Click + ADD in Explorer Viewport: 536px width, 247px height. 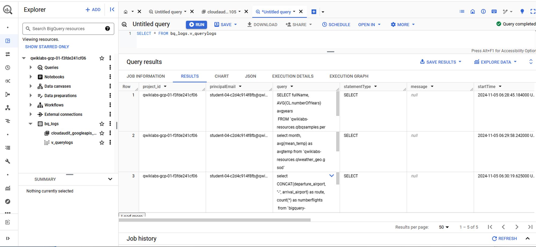tap(93, 10)
